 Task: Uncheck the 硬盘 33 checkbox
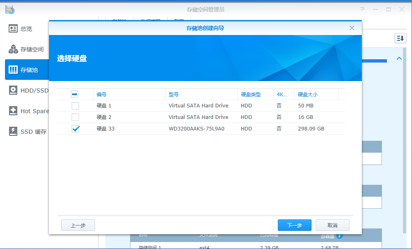[x=75, y=129]
